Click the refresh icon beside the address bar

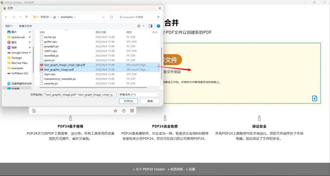click(x=112, y=17)
